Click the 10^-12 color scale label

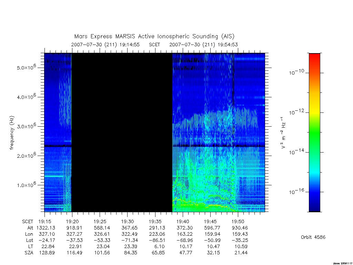pyautogui.click(x=296, y=112)
